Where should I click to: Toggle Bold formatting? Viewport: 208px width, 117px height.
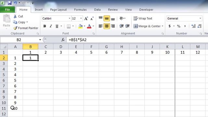[x=45, y=26]
